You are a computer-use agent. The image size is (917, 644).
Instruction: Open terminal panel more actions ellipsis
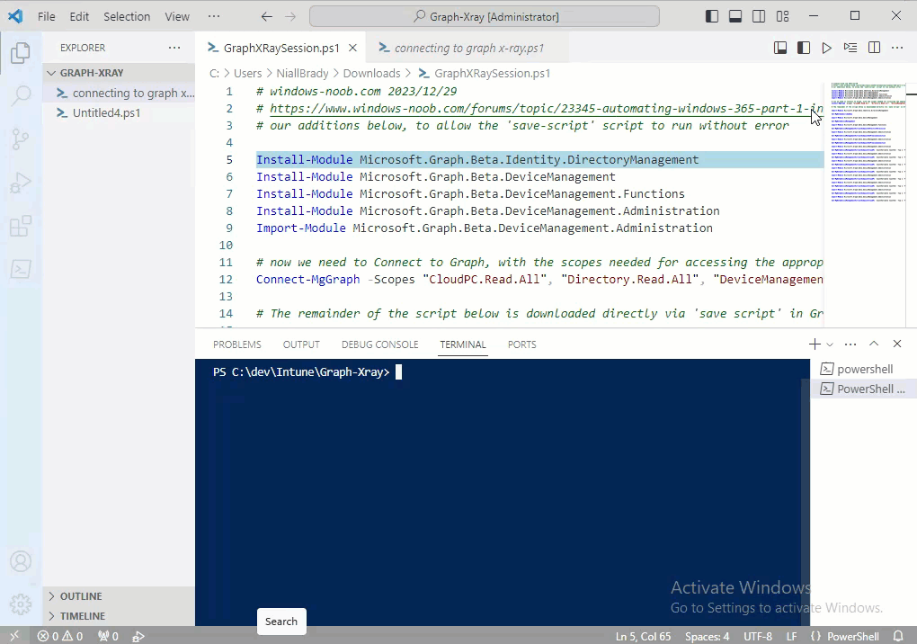(x=850, y=344)
